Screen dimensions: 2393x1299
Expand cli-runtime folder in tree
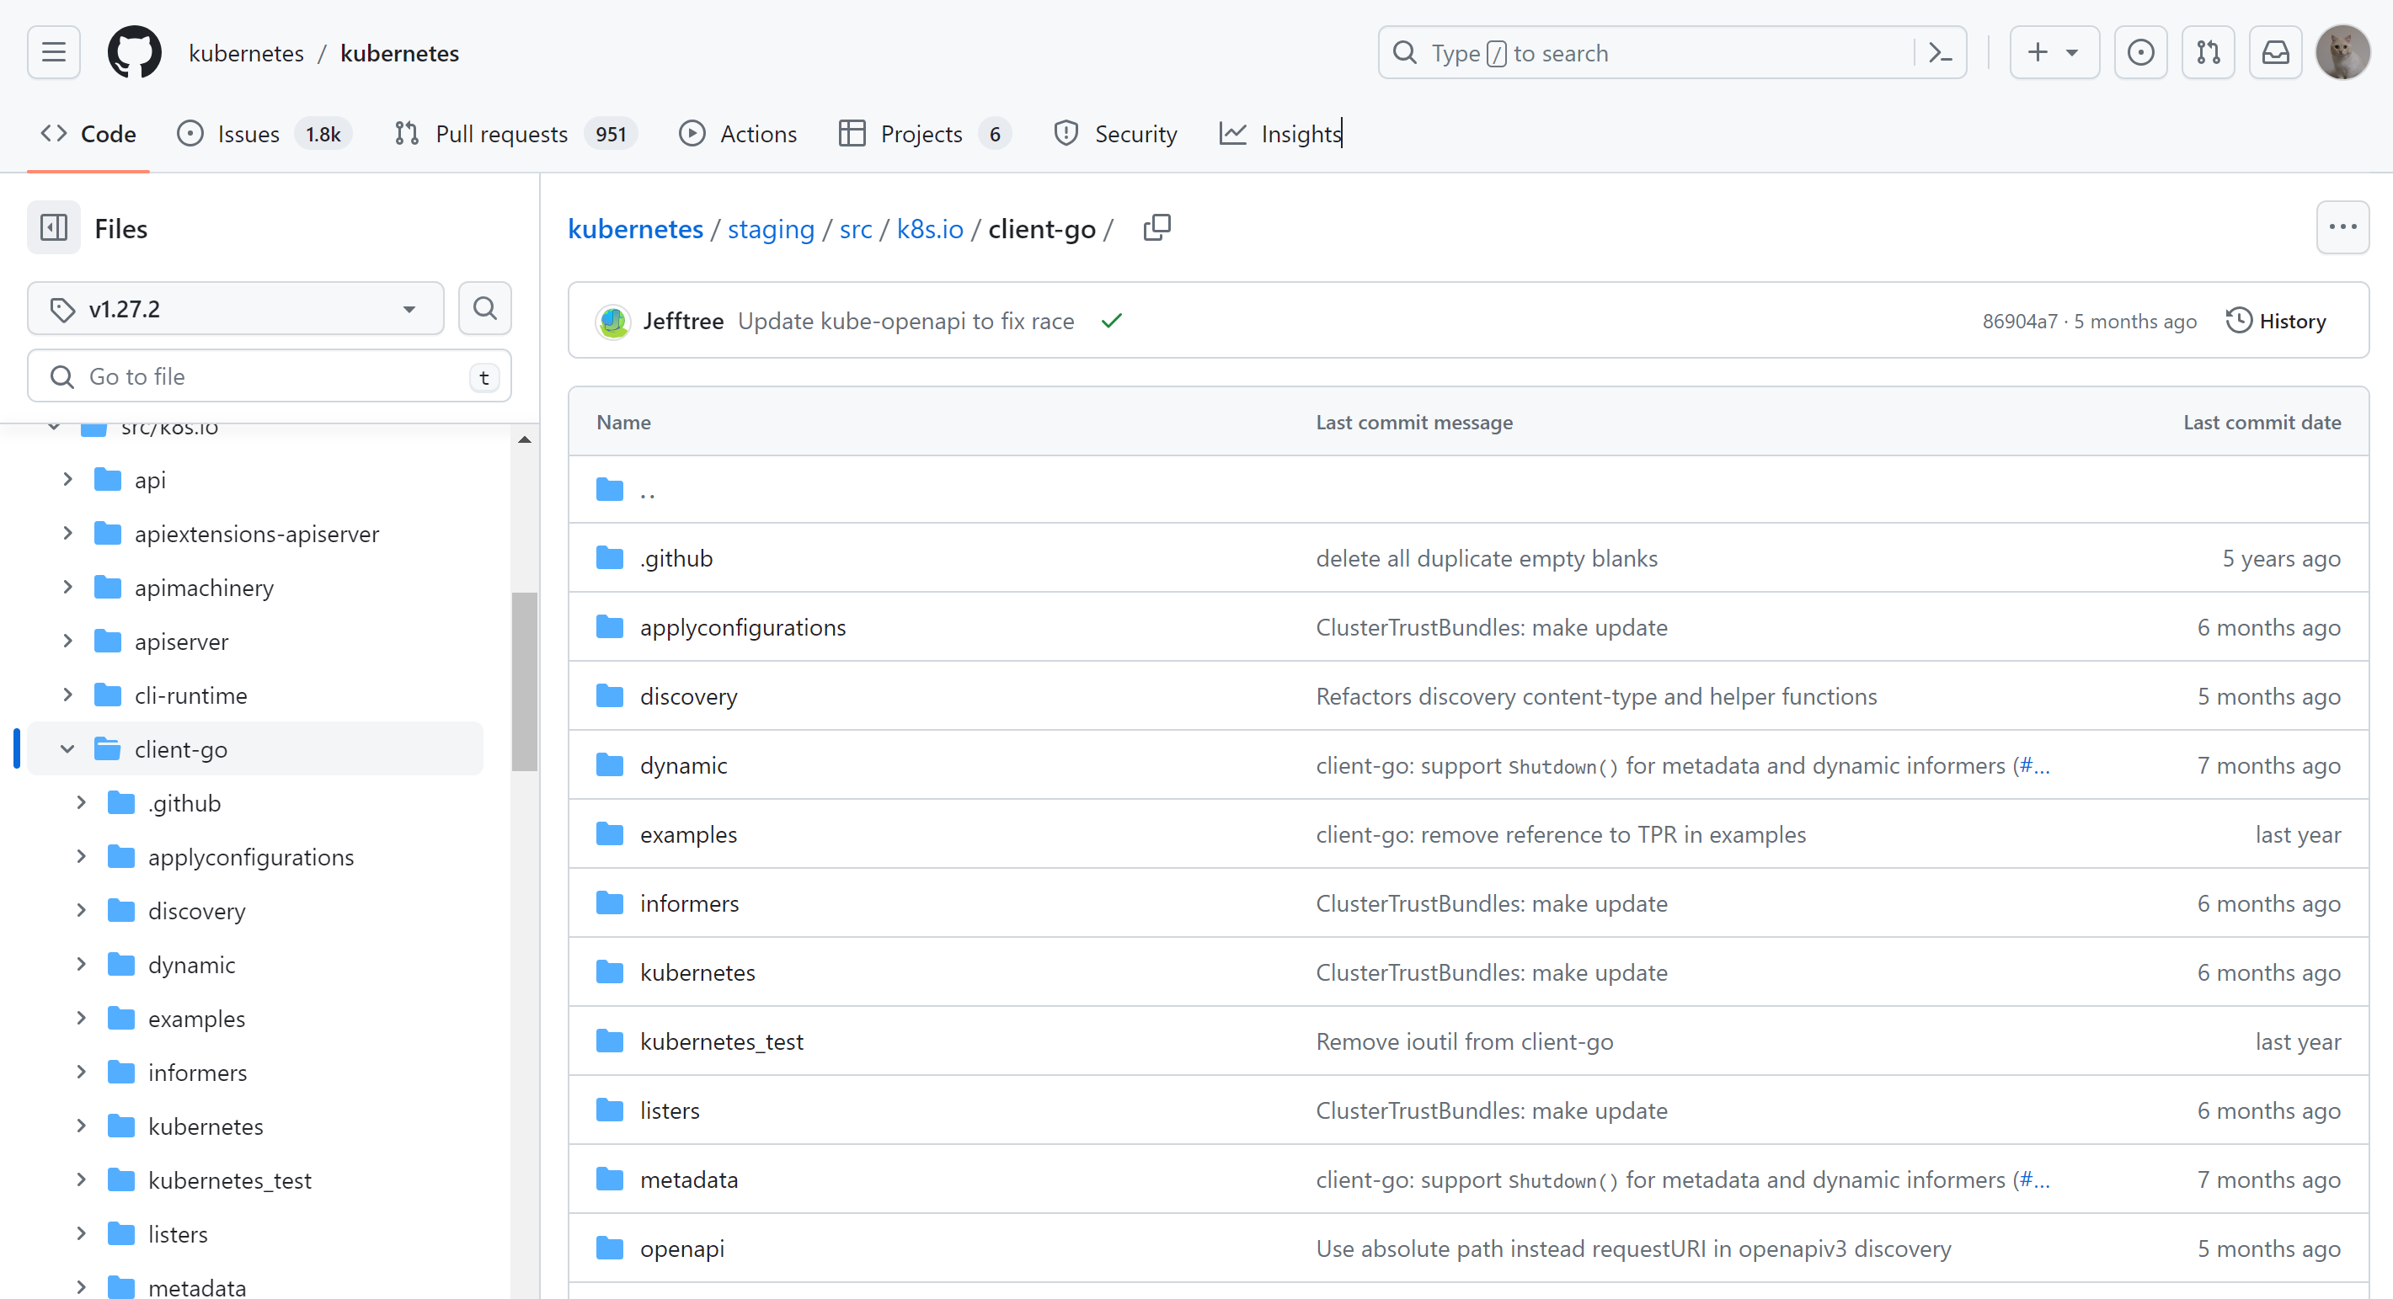[x=68, y=695]
